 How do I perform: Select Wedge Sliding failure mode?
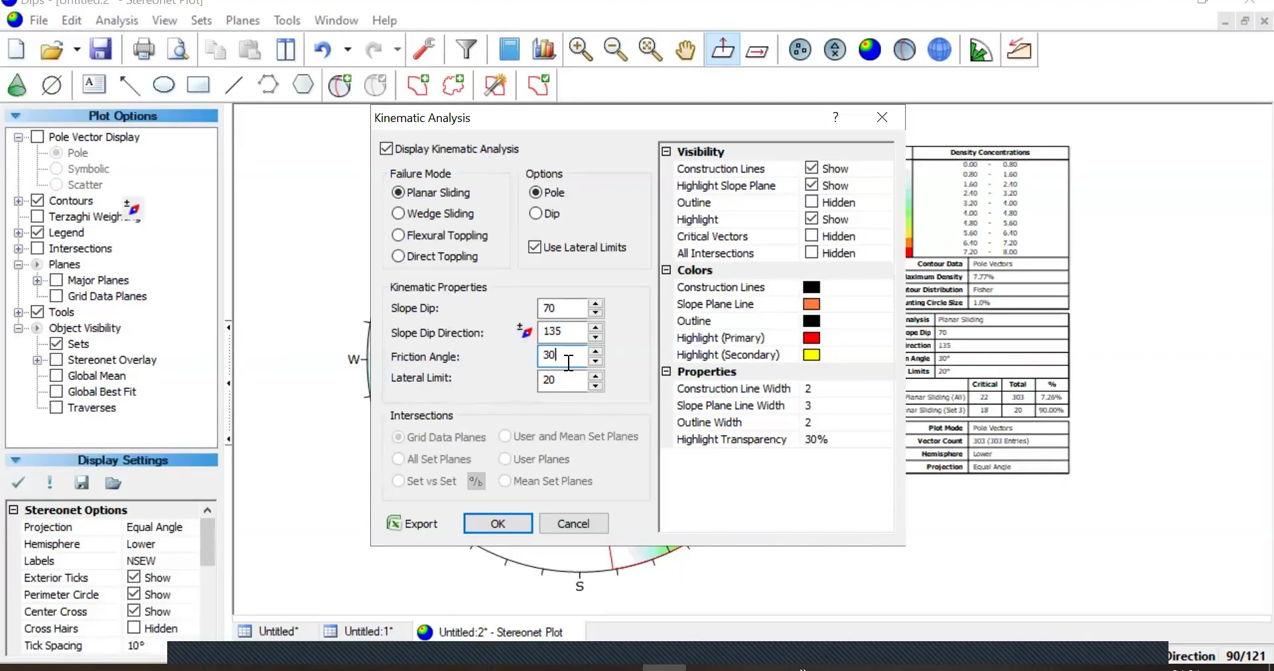click(x=398, y=213)
